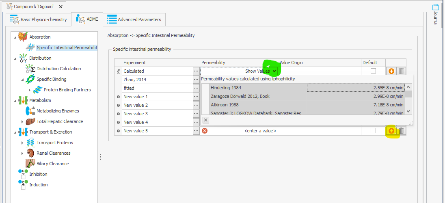Toggle Default checkbox for New value 5

click(373, 131)
